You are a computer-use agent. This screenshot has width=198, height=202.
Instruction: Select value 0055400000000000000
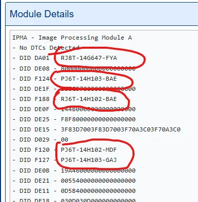pyautogui.click(x=98, y=181)
